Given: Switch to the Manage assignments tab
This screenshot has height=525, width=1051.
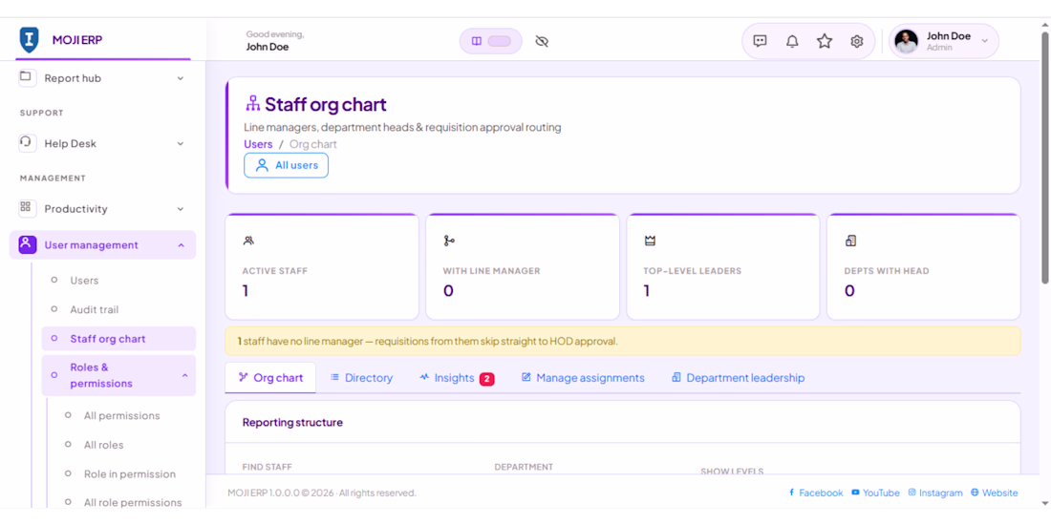Looking at the screenshot, I should [583, 378].
